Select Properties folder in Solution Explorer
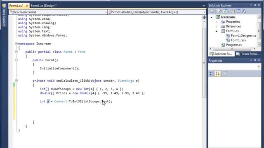Image resolution: width=264 pixels, height=148 pixels. (233, 22)
